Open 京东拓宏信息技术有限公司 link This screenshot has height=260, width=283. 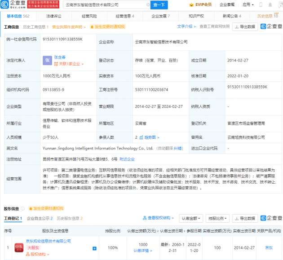pos(48,241)
